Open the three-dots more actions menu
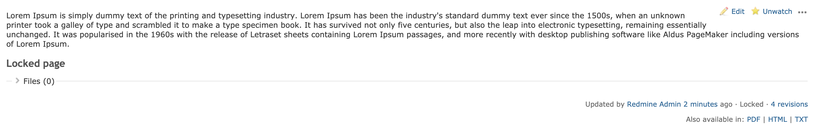 pos(802,12)
